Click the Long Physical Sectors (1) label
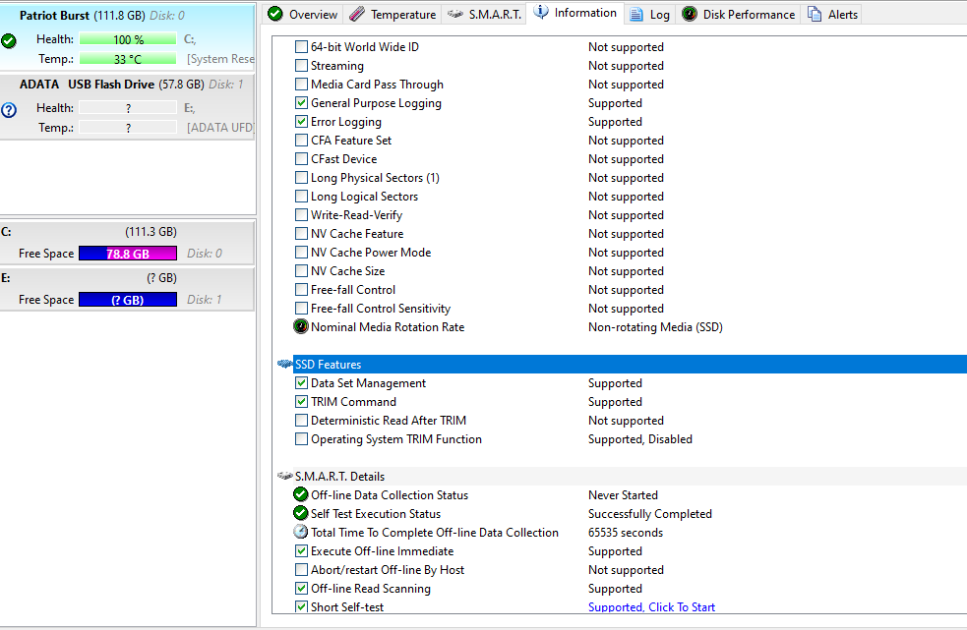The height and width of the screenshot is (630, 967). 375,178
